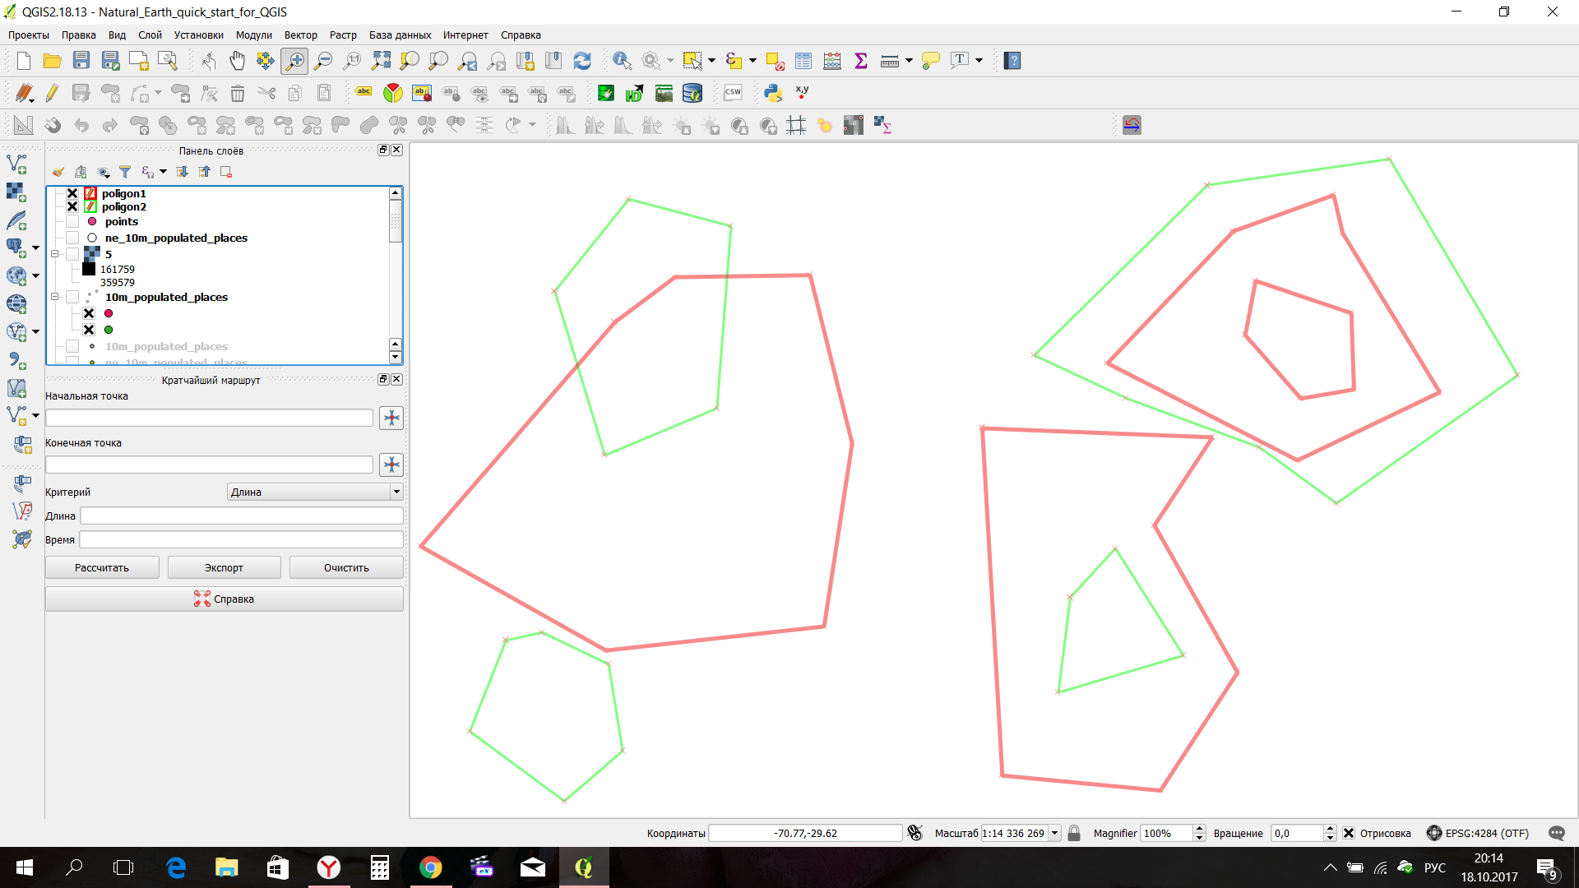
Task: Open the attribute table icon
Action: click(803, 60)
